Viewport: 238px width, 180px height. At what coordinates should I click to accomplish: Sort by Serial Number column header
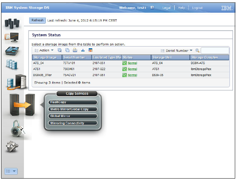pos(77,57)
